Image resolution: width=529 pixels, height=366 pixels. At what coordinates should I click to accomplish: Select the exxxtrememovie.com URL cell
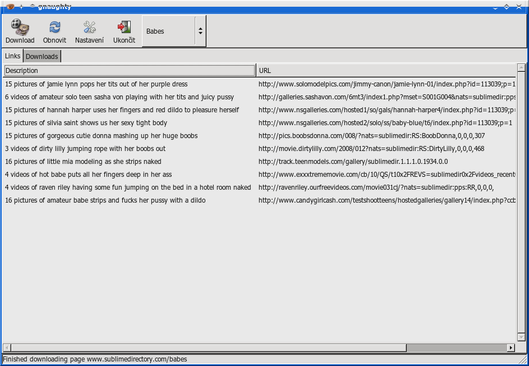coord(387,174)
